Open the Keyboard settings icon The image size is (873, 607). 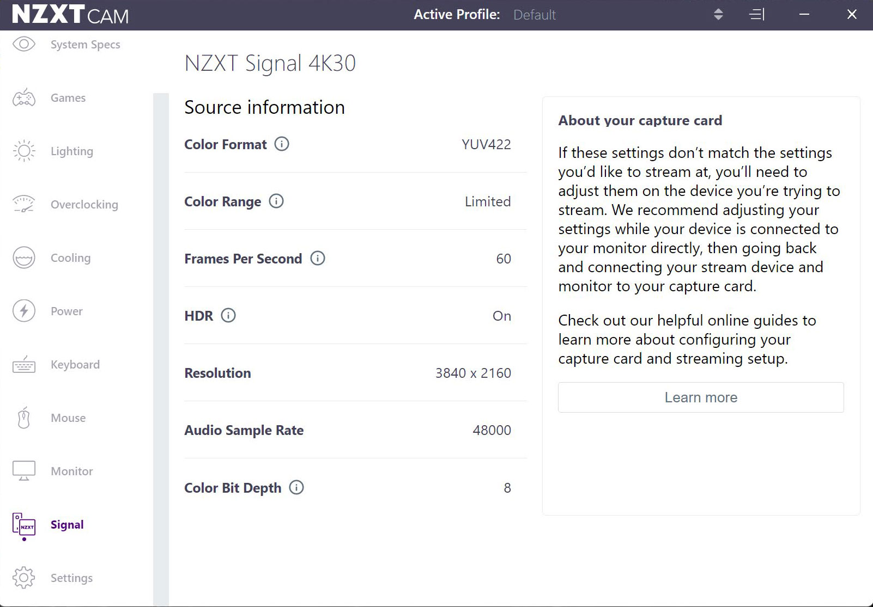click(x=24, y=364)
